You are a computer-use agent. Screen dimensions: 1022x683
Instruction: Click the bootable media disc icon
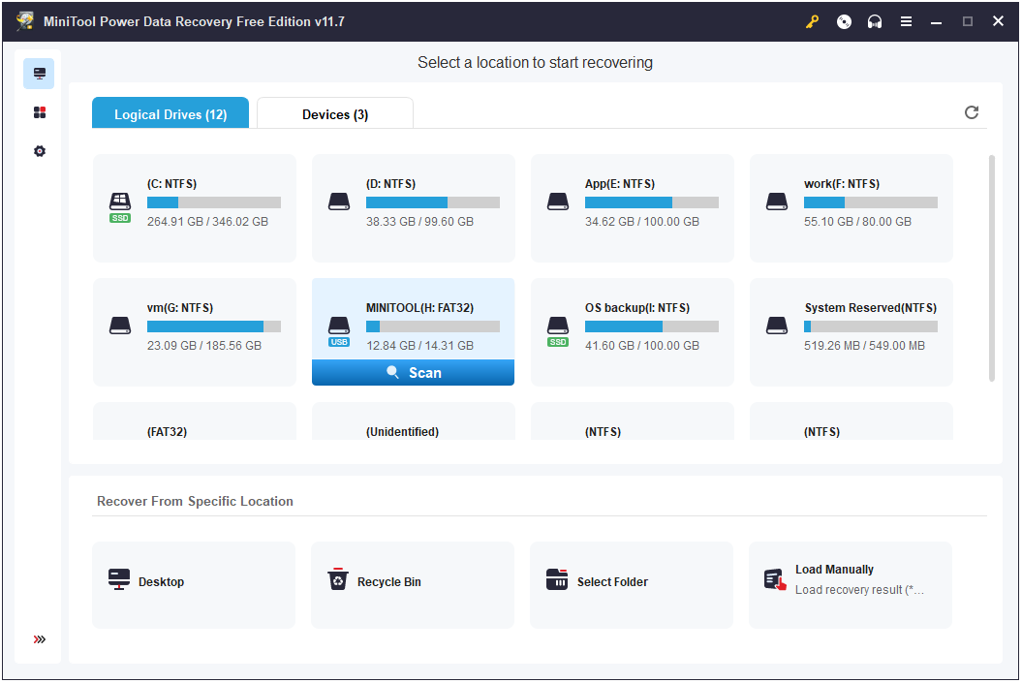tap(844, 21)
